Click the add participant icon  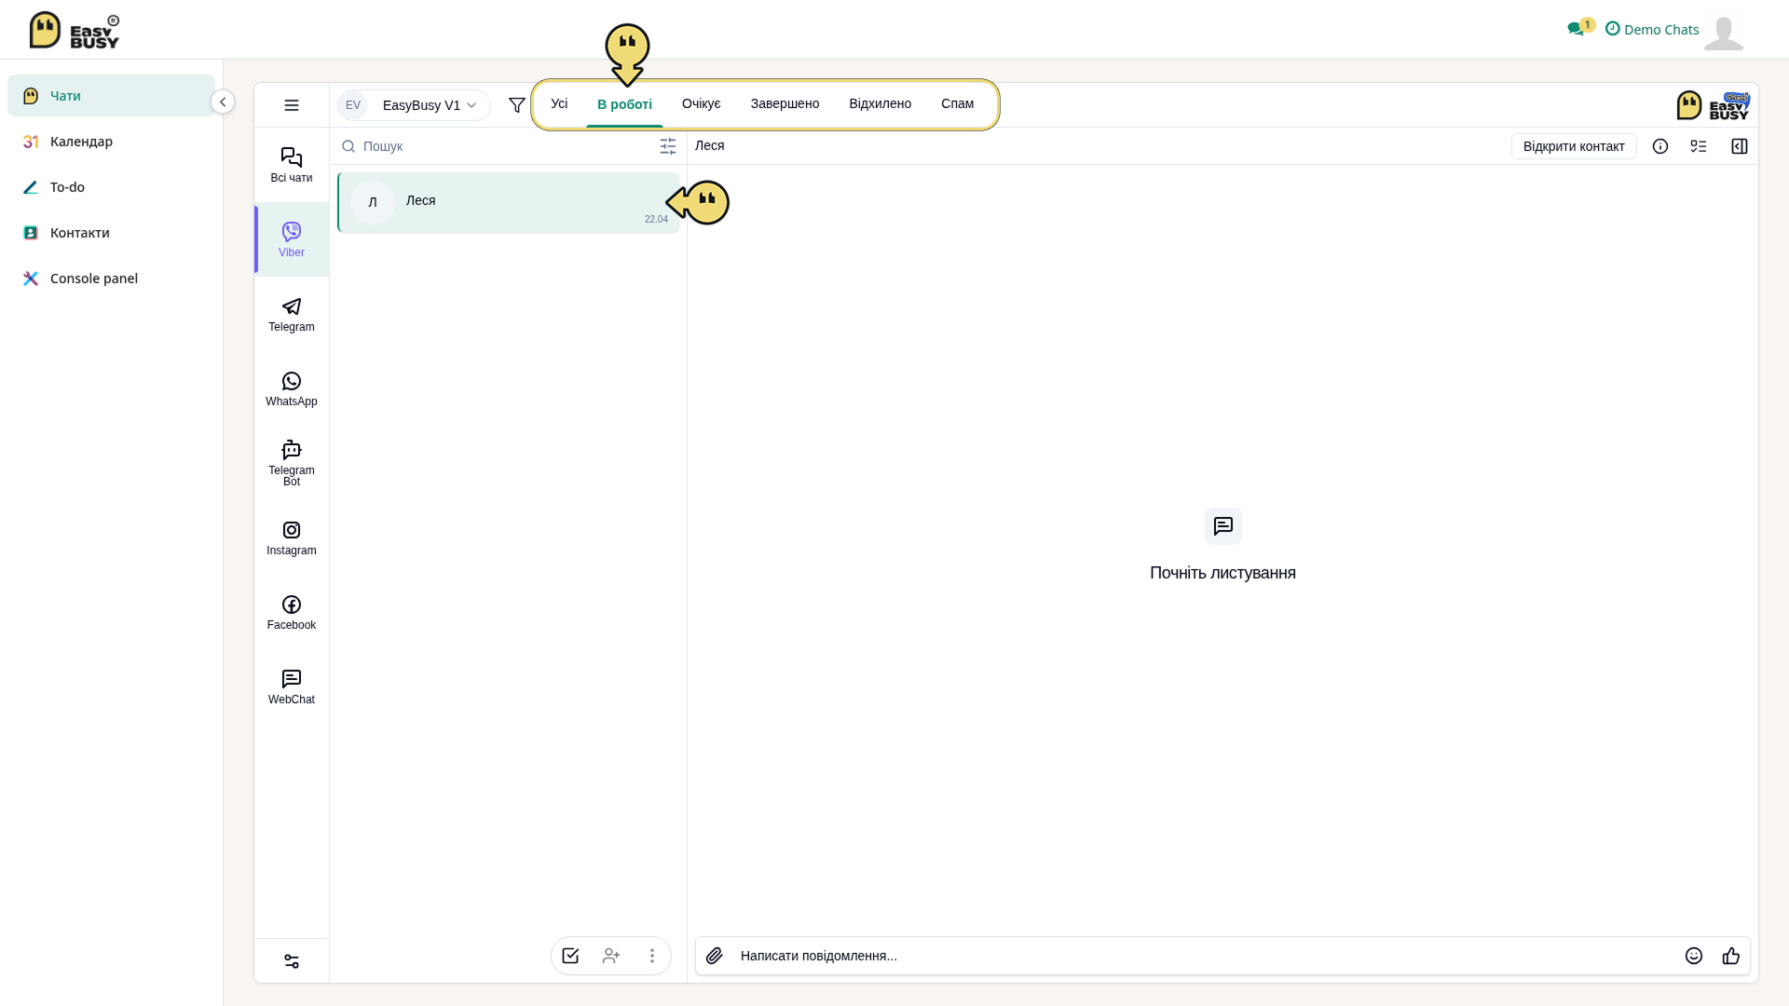[611, 956]
